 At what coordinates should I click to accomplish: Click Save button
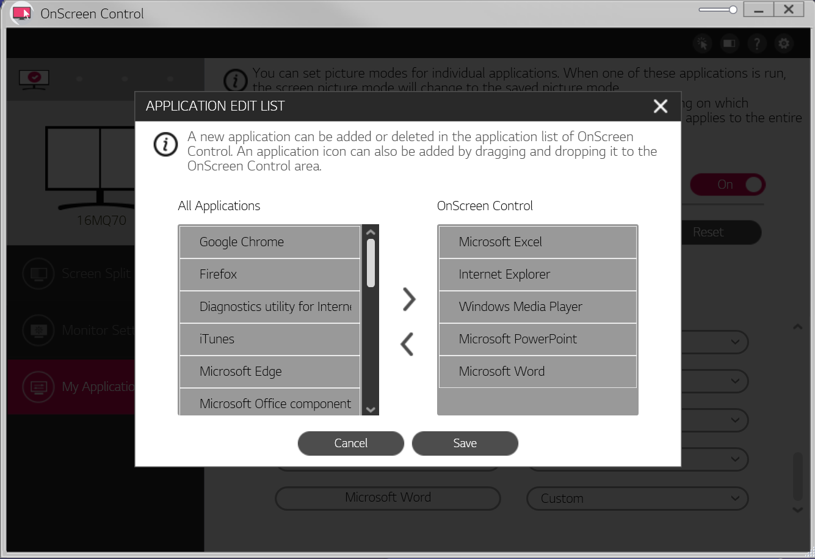[x=465, y=444]
